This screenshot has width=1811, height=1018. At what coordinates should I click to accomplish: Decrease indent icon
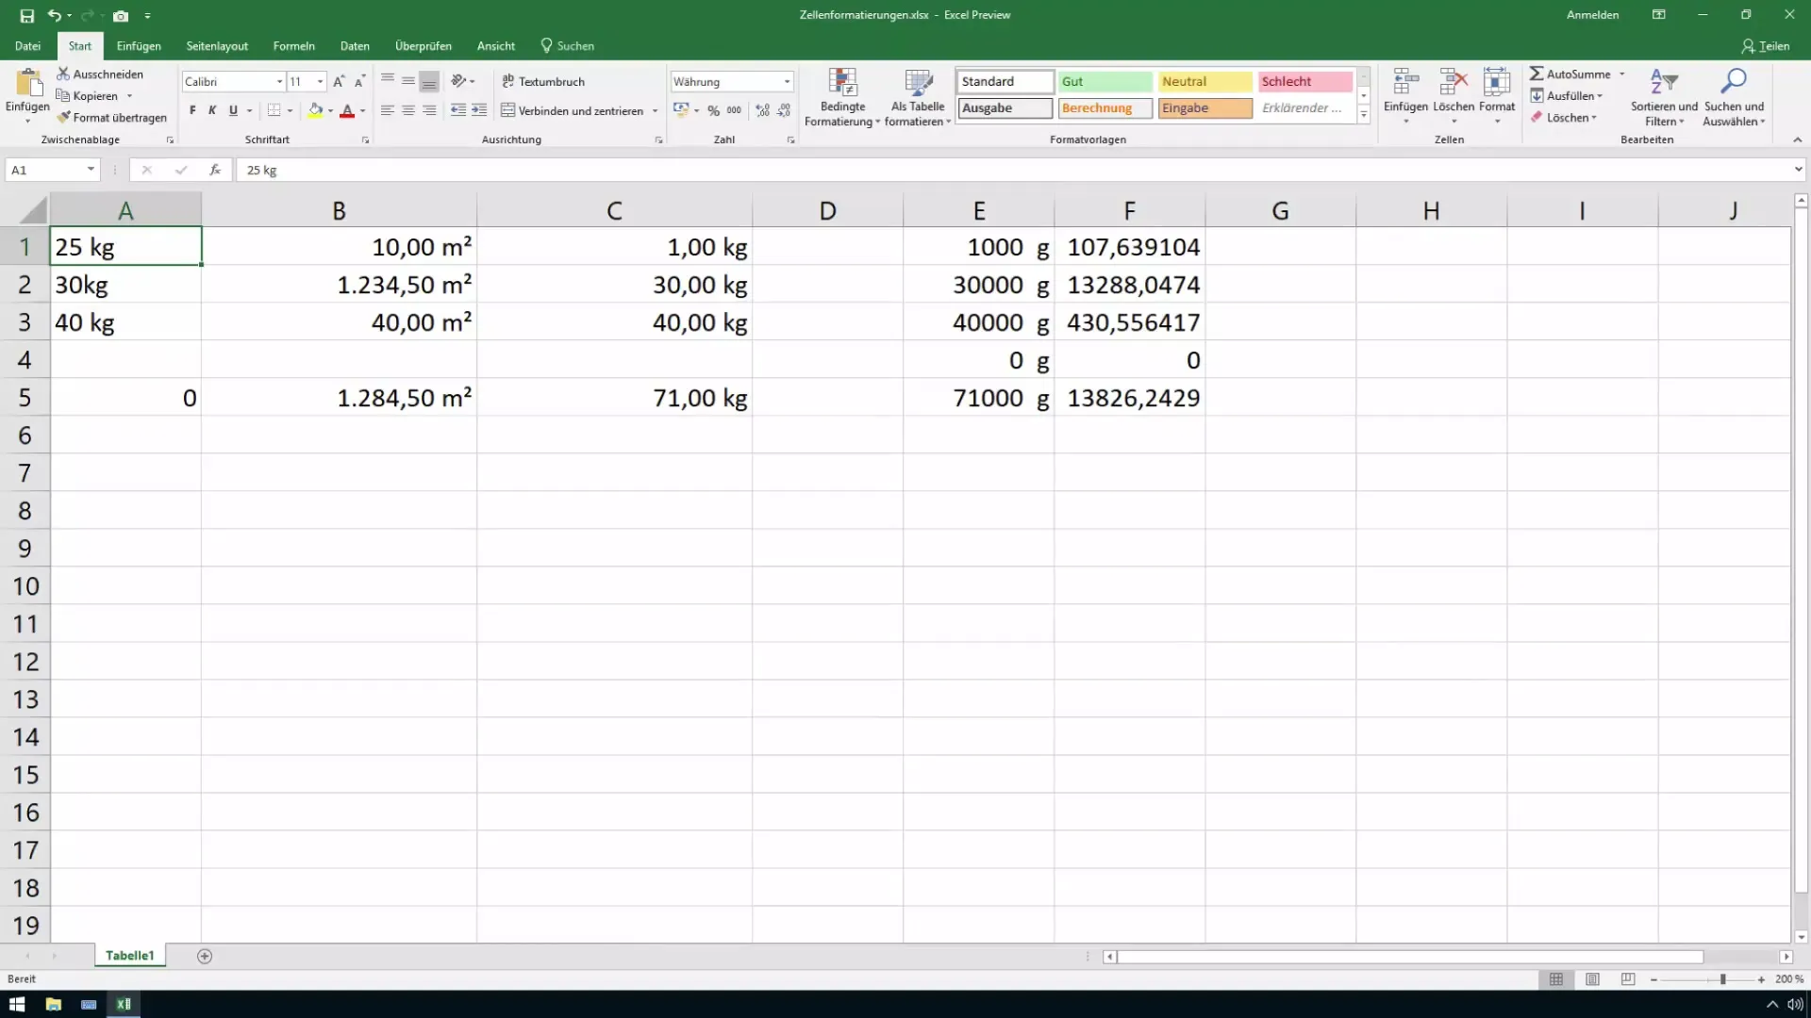click(x=458, y=110)
